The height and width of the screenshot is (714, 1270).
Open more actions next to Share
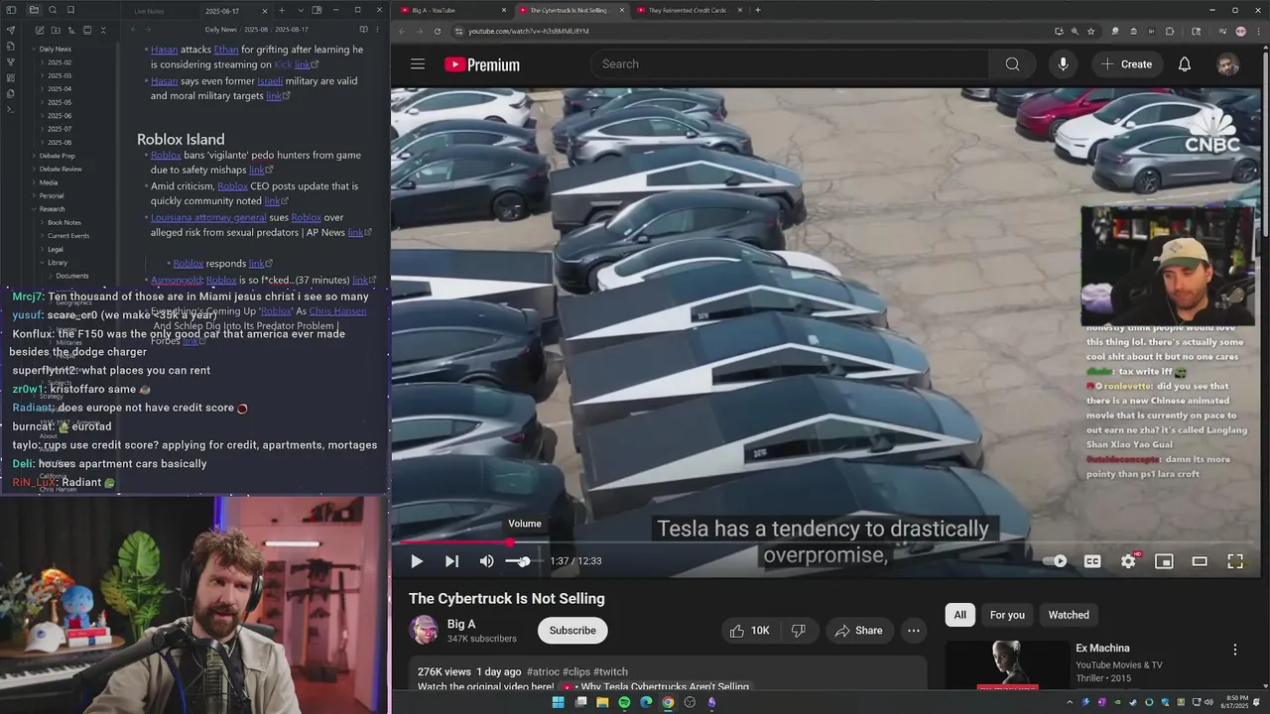pyautogui.click(x=914, y=631)
